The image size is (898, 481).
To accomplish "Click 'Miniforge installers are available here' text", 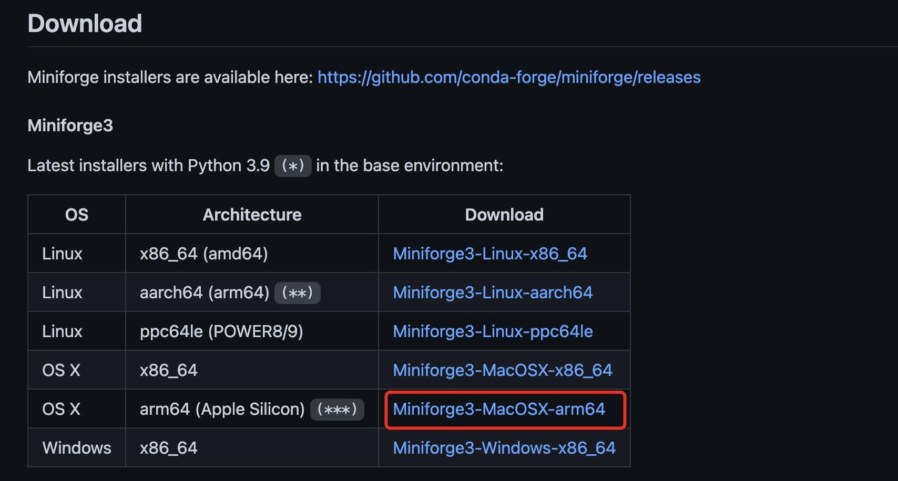I will pos(170,78).
